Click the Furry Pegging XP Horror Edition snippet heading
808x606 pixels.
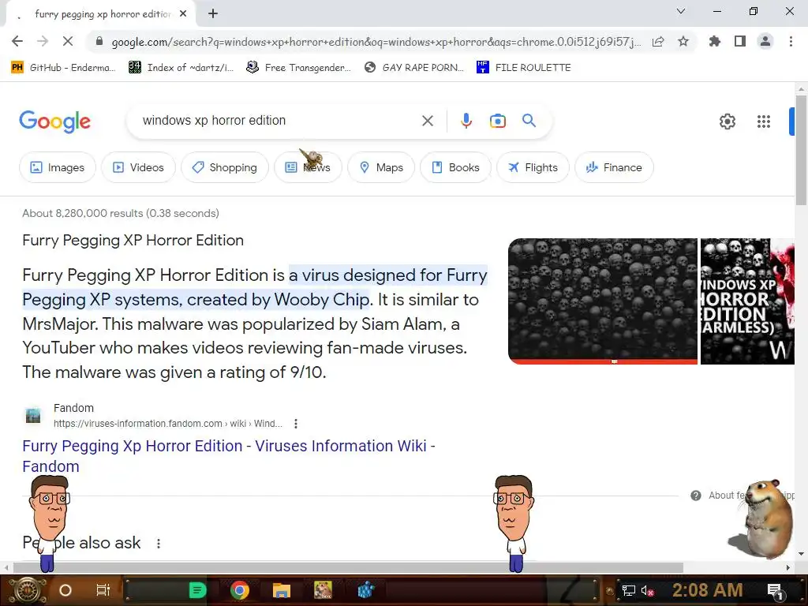133,240
